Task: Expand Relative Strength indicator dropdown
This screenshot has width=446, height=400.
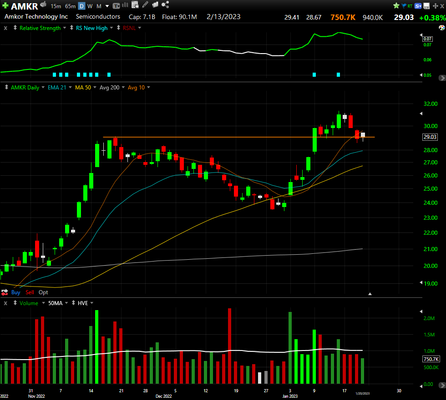Action: coord(65,28)
